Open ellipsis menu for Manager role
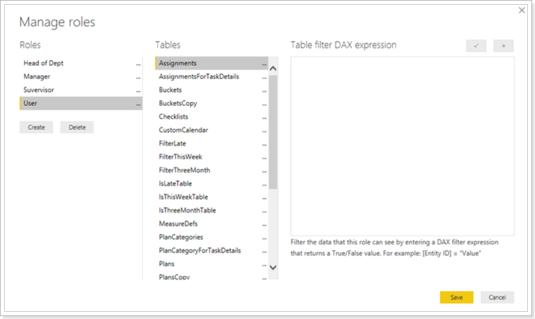The image size is (535, 319). click(x=138, y=78)
